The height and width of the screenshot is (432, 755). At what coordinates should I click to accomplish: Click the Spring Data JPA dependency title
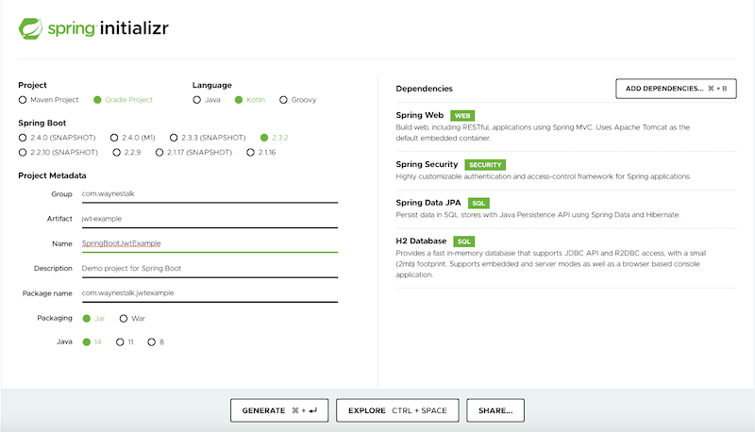pos(428,203)
